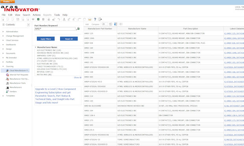Select Manufacturers in Sourcing tree

click(x=16, y=88)
